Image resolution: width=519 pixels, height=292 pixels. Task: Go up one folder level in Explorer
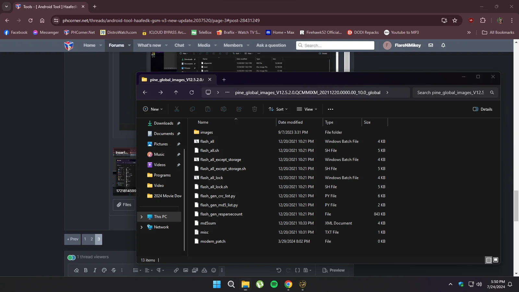pyautogui.click(x=176, y=92)
